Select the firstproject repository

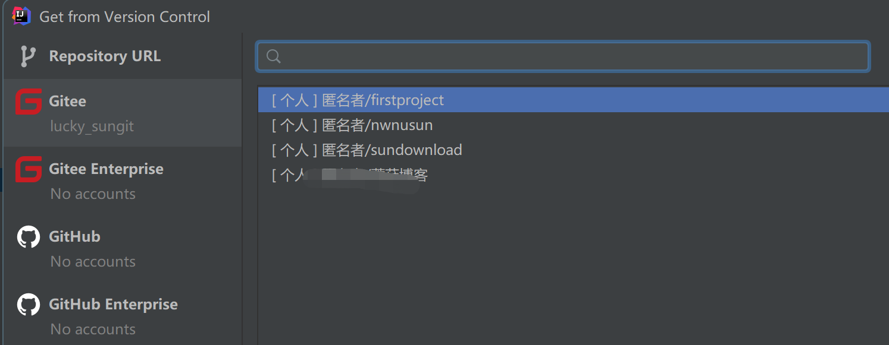click(358, 100)
